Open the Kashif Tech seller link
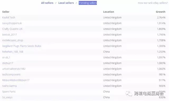 point(9,18)
